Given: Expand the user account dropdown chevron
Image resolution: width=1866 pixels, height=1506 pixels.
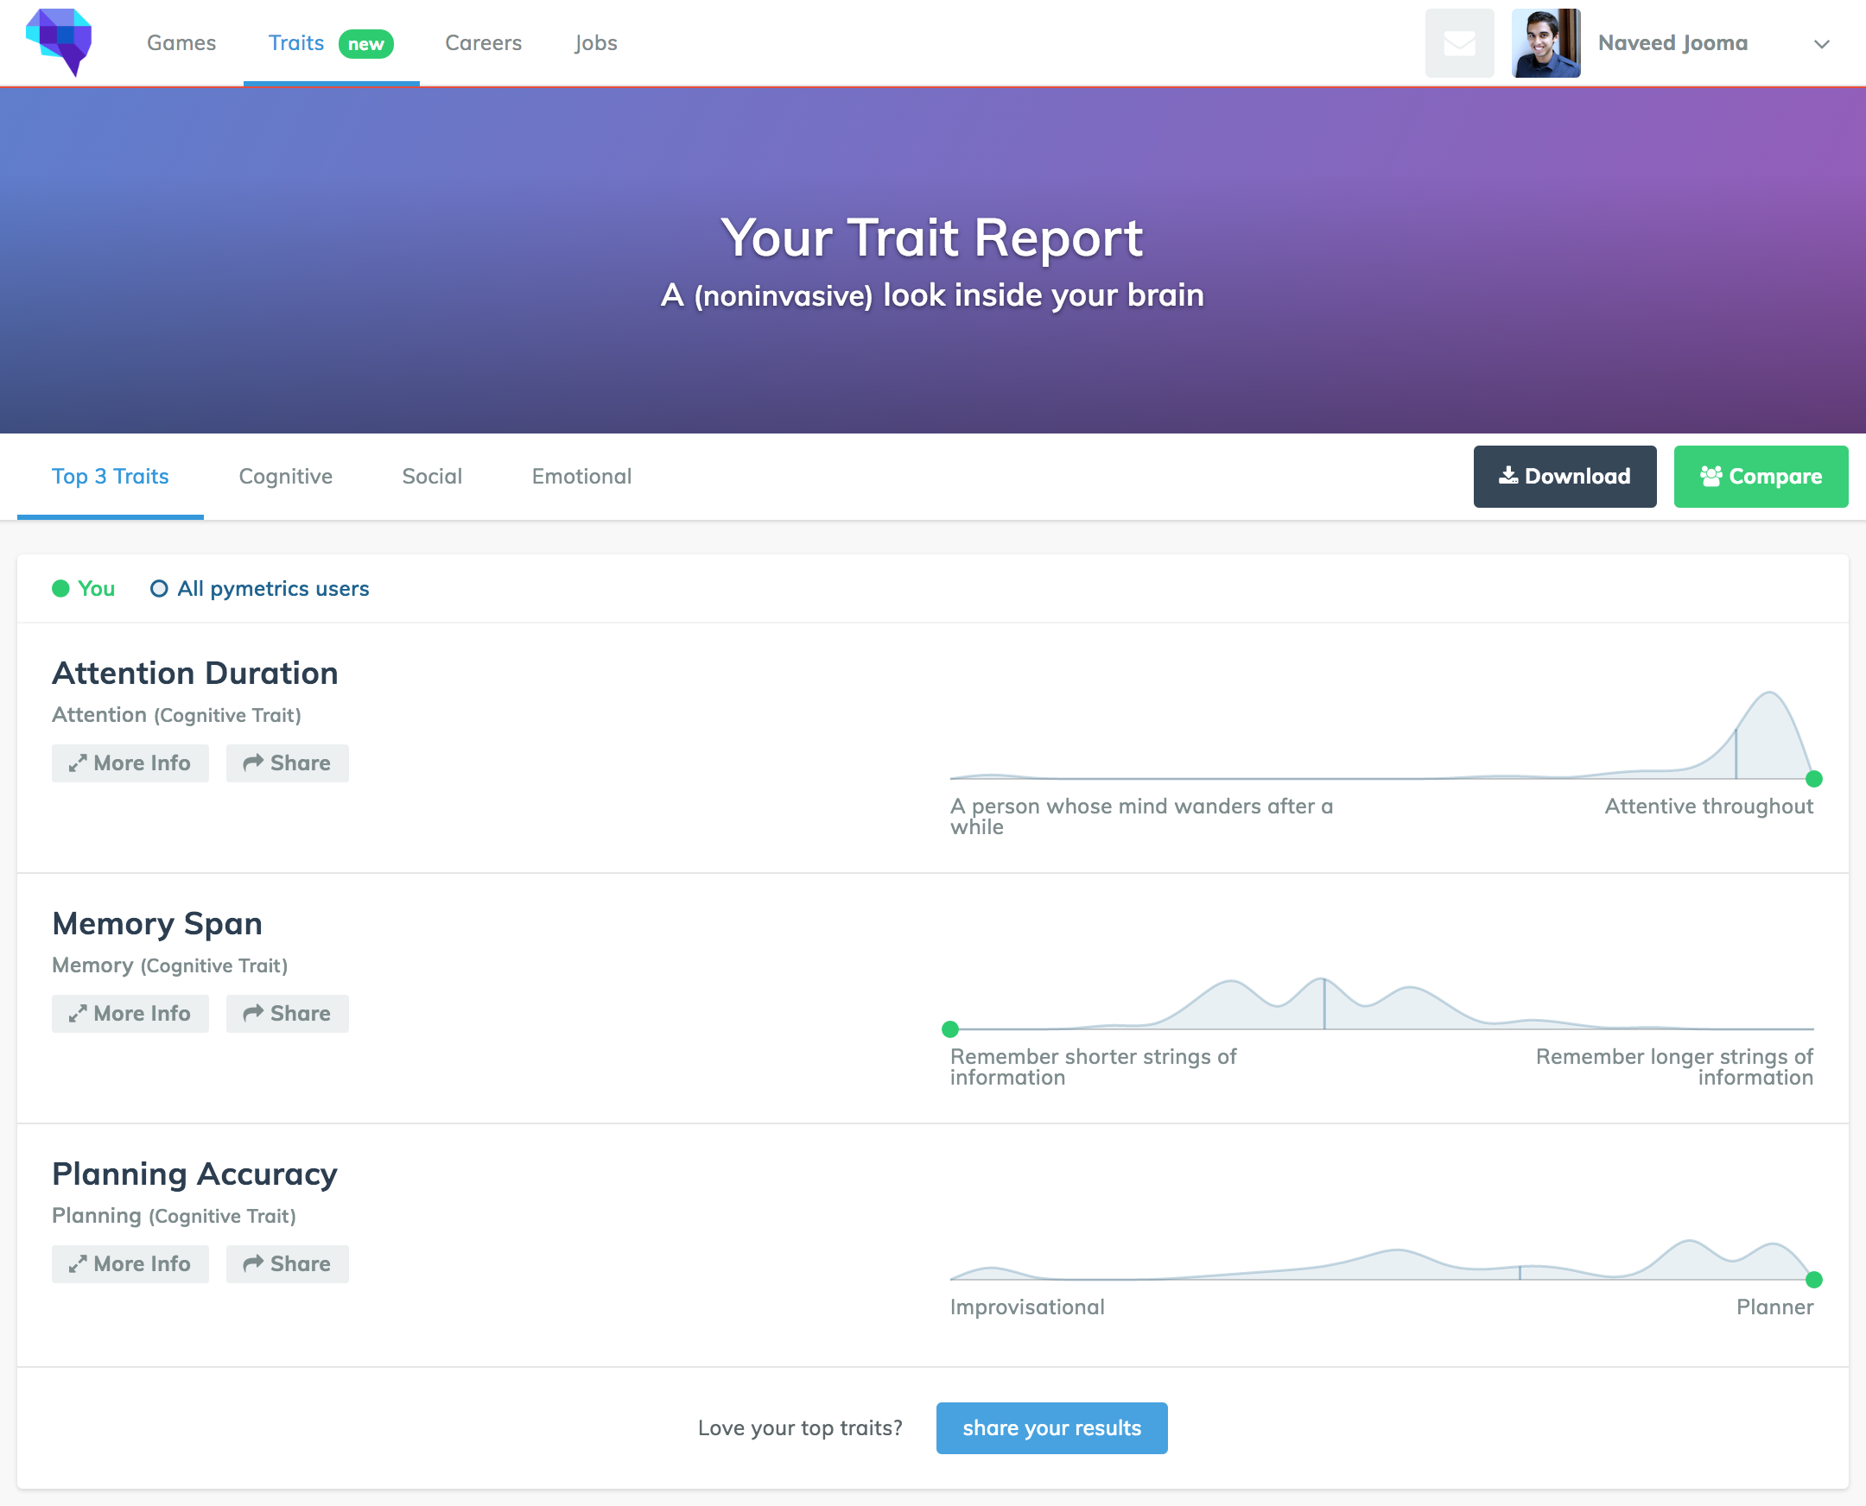Looking at the screenshot, I should 1822,44.
